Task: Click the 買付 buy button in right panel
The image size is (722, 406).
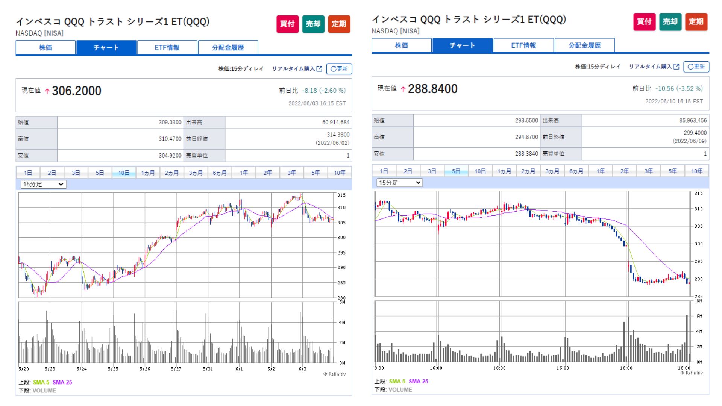Action: (644, 21)
